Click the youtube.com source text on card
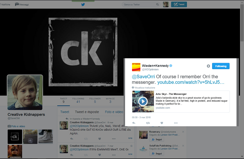This screenshot has height=159, width=244. [x=163, y=108]
